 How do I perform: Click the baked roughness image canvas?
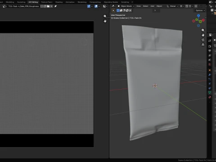[47, 84]
